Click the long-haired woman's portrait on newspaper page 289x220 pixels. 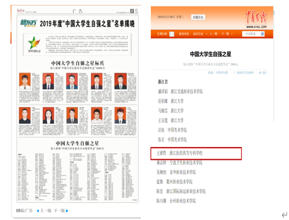tap(48, 115)
